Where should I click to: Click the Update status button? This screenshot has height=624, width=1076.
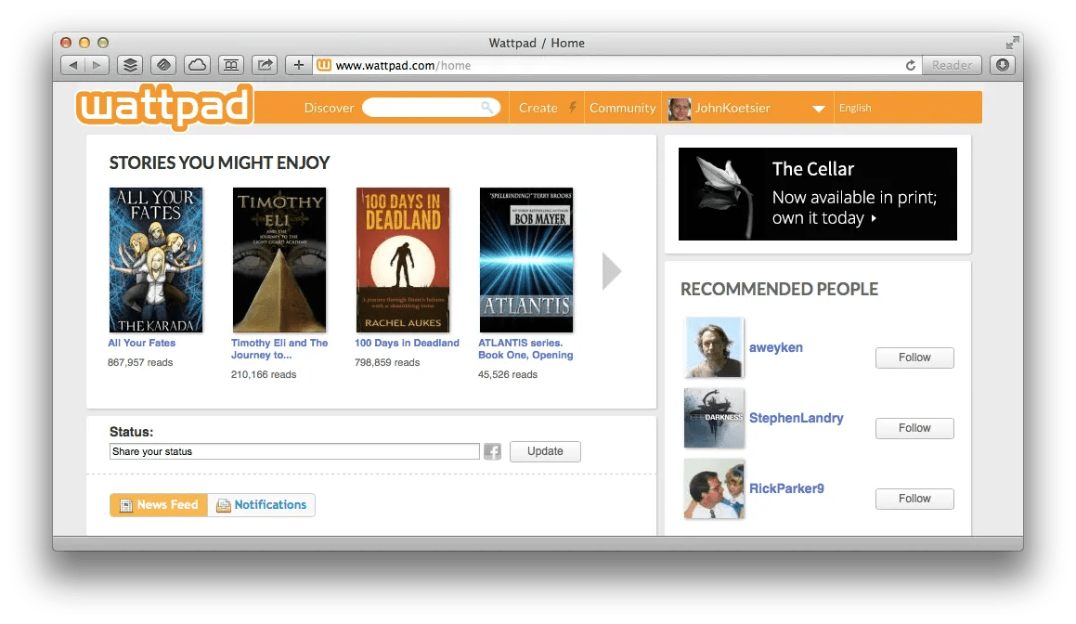coord(545,451)
